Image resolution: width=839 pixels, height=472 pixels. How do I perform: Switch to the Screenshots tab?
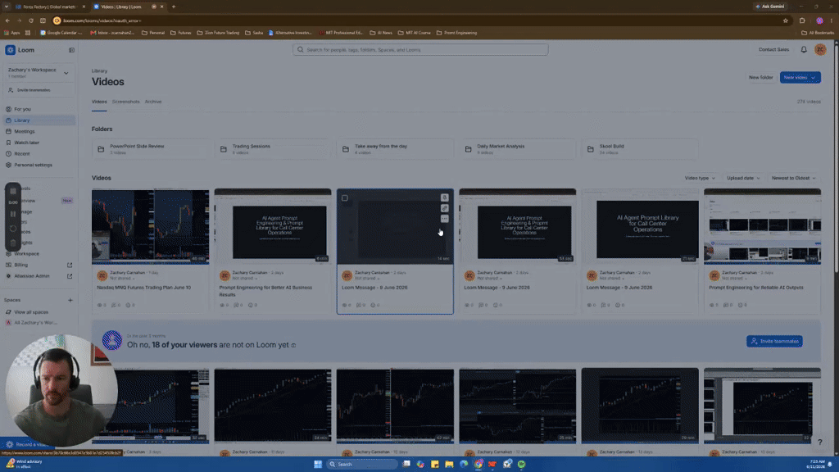(x=125, y=102)
